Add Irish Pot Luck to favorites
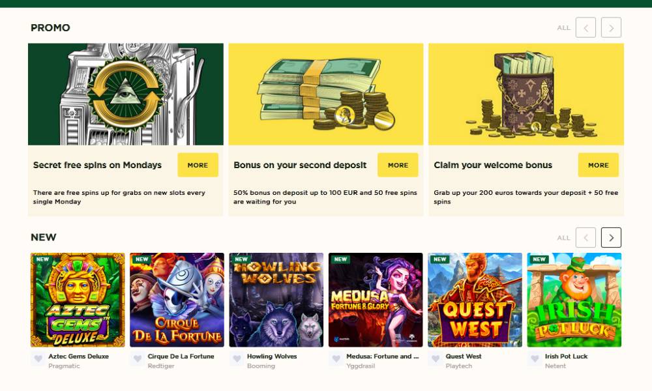 [535, 358]
